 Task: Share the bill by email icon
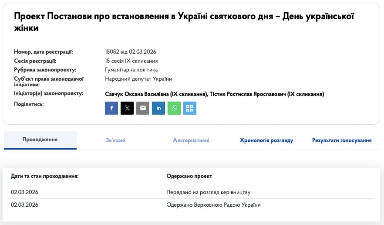pos(143,108)
